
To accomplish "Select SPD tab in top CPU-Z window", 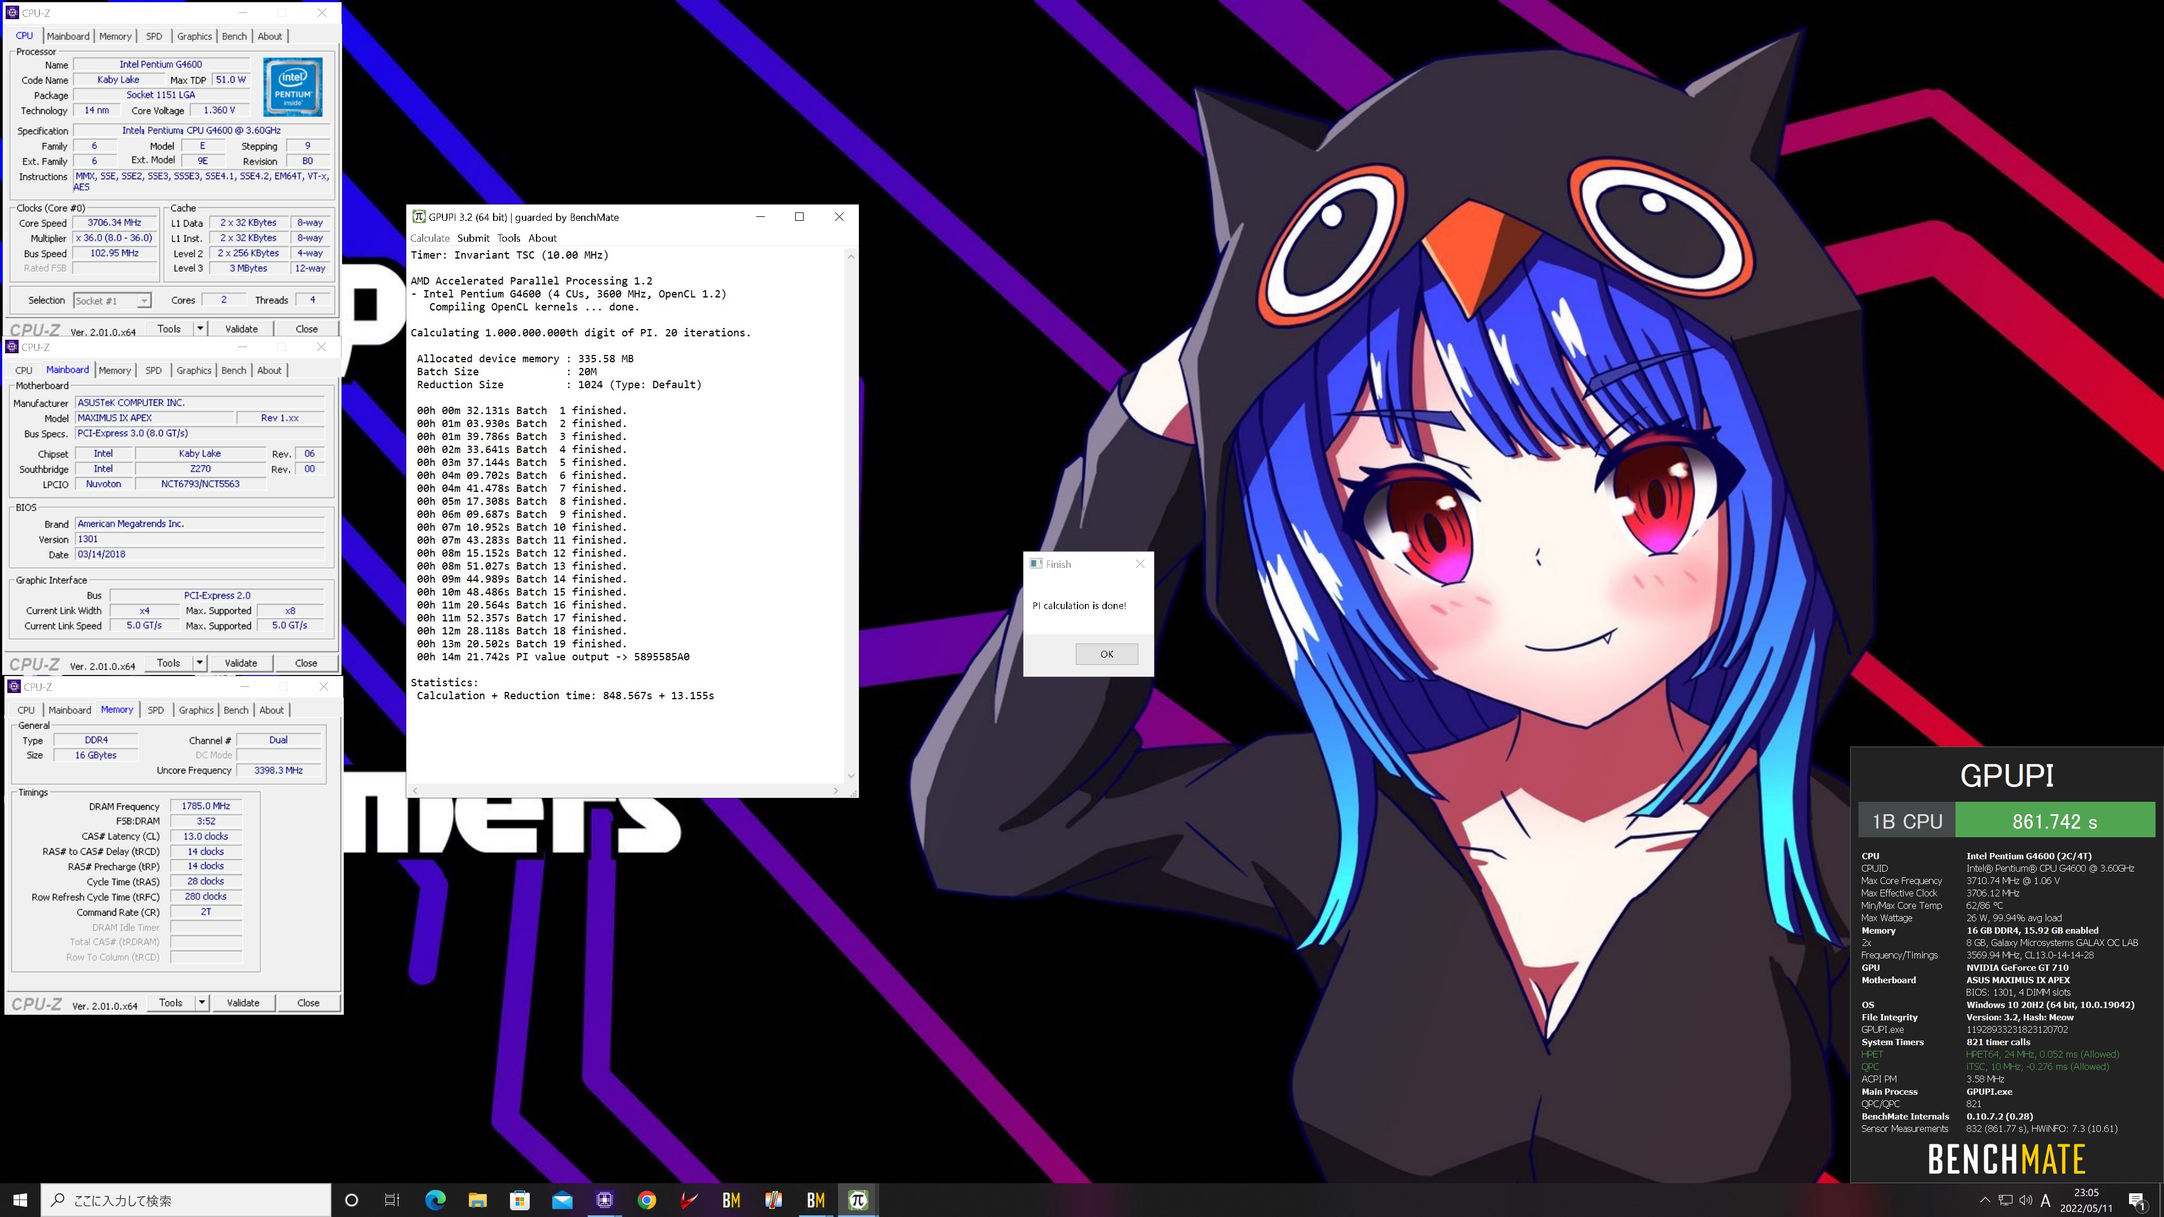I will tap(154, 36).
